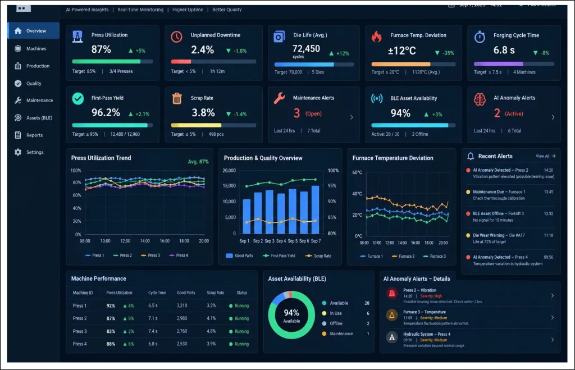The image size is (575, 370).
Task: Open the Maintenance menu item
Action: tap(33, 101)
